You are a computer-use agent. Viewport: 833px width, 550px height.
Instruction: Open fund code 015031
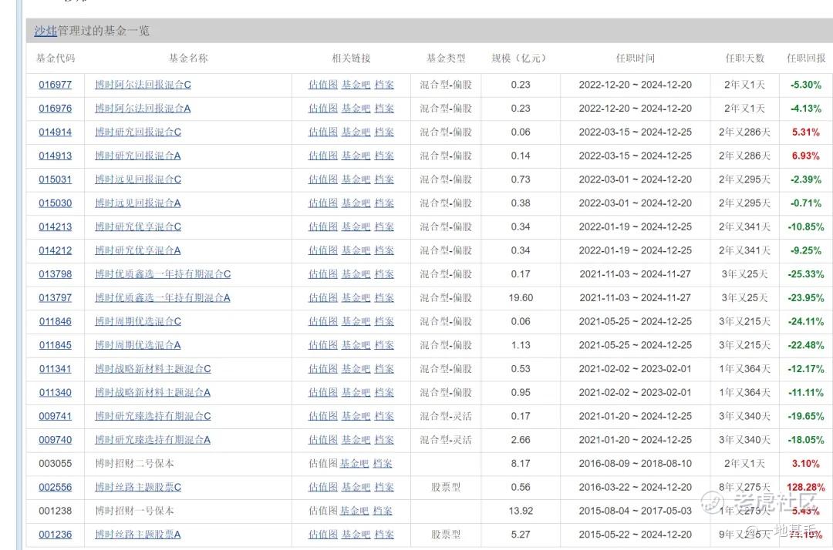pyautogui.click(x=56, y=179)
